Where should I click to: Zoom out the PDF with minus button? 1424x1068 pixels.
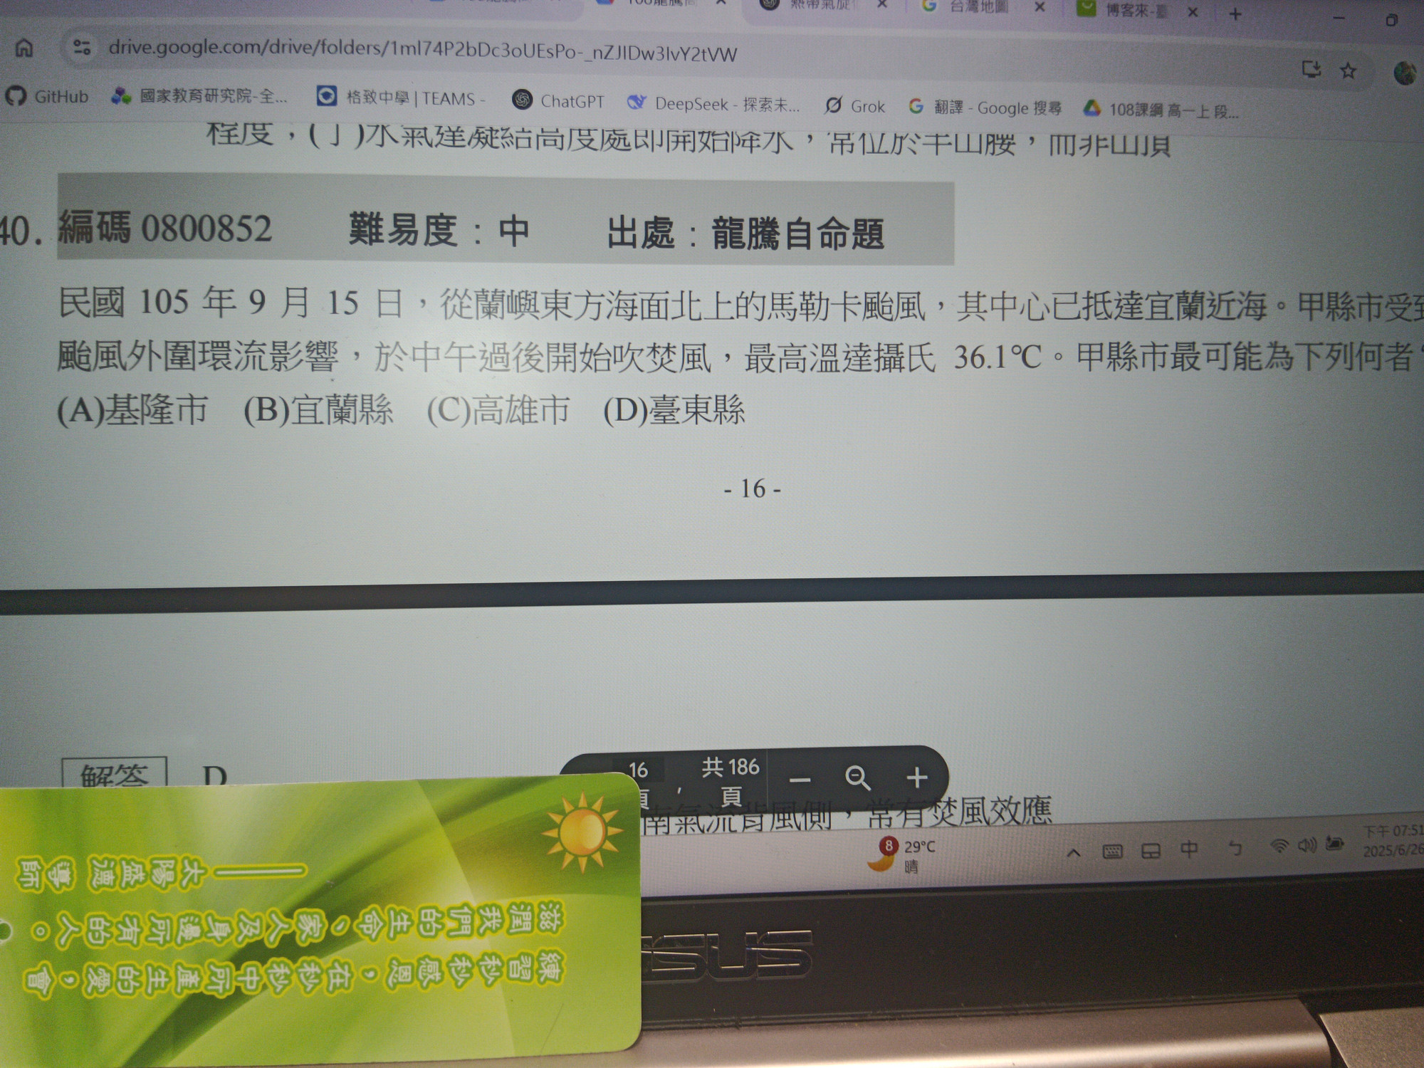[800, 780]
